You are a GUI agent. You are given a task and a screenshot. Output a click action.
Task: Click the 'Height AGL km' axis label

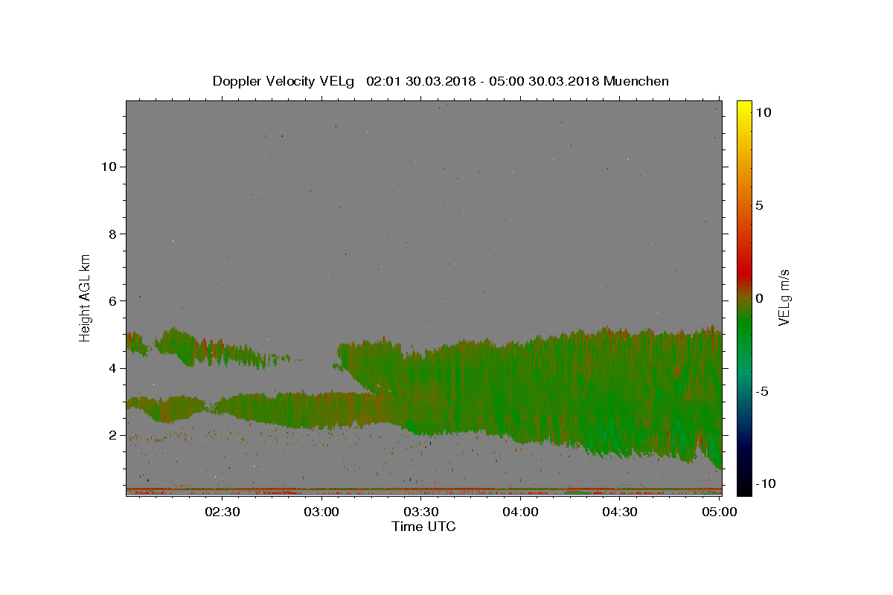[x=86, y=297]
